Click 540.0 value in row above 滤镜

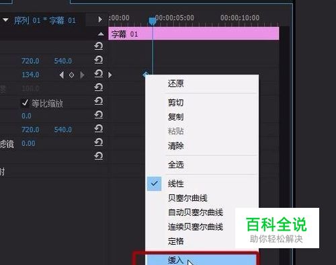tap(63, 130)
